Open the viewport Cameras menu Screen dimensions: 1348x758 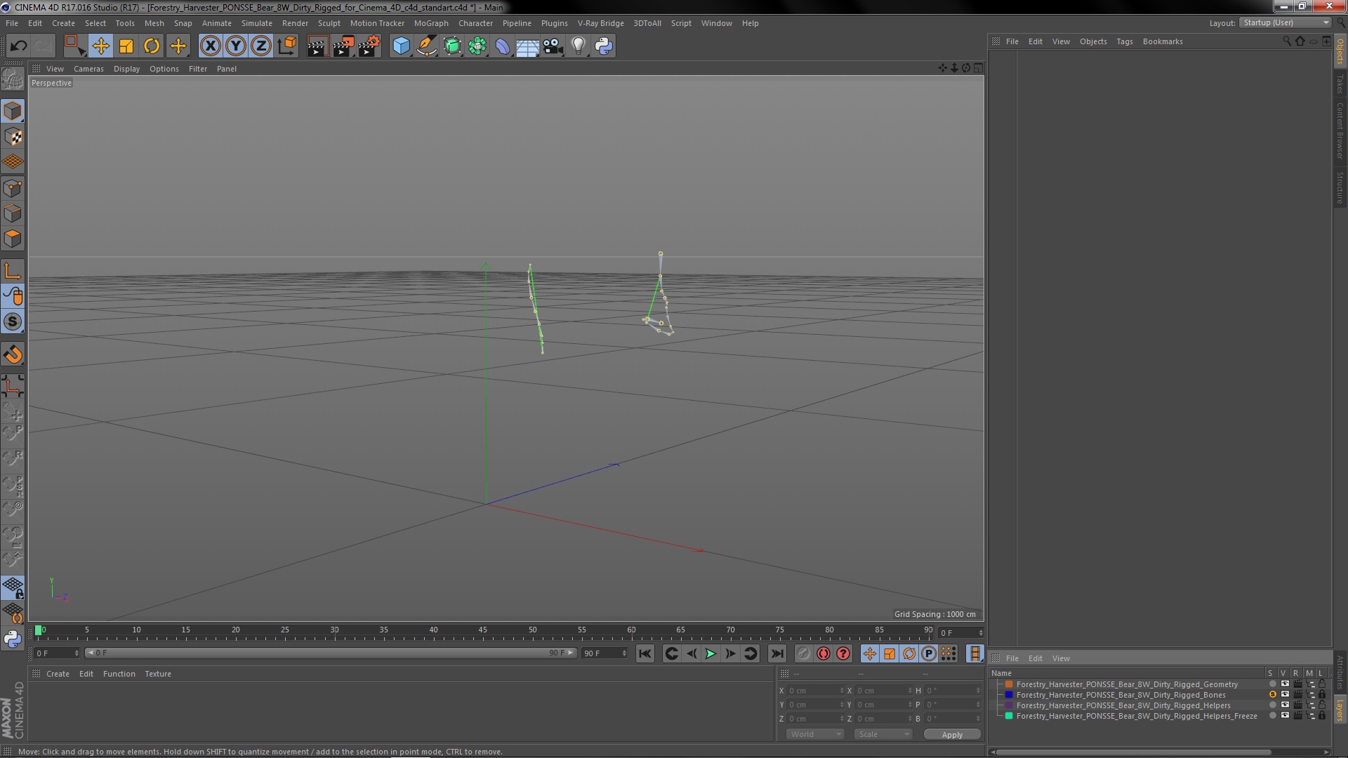click(x=88, y=69)
